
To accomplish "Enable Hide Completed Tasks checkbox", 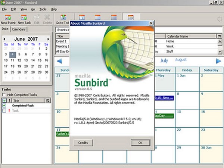I will coord(4,95).
